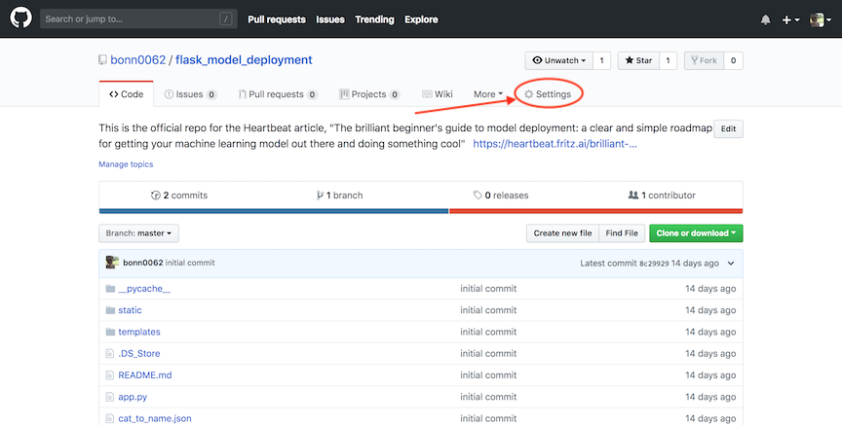Expand the latest commit details chevron
Image resolution: width=842 pixels, height=425 pixels.
click(731, 263)
